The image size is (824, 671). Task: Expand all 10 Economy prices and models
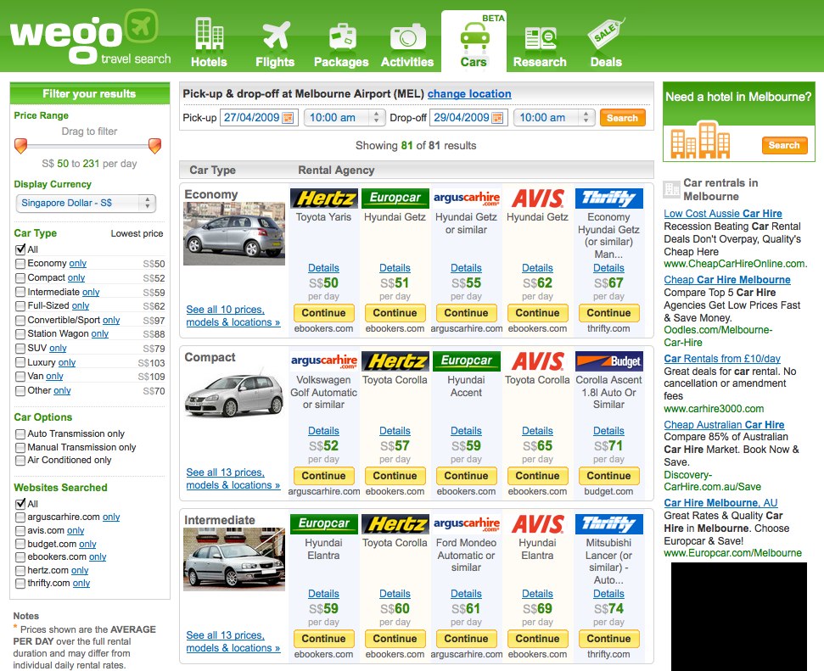pyautogui.click(x=233, y=316)
